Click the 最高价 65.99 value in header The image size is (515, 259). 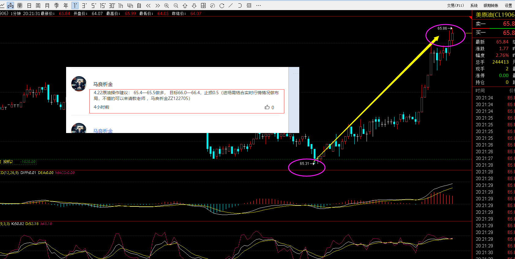click(130, 14)
